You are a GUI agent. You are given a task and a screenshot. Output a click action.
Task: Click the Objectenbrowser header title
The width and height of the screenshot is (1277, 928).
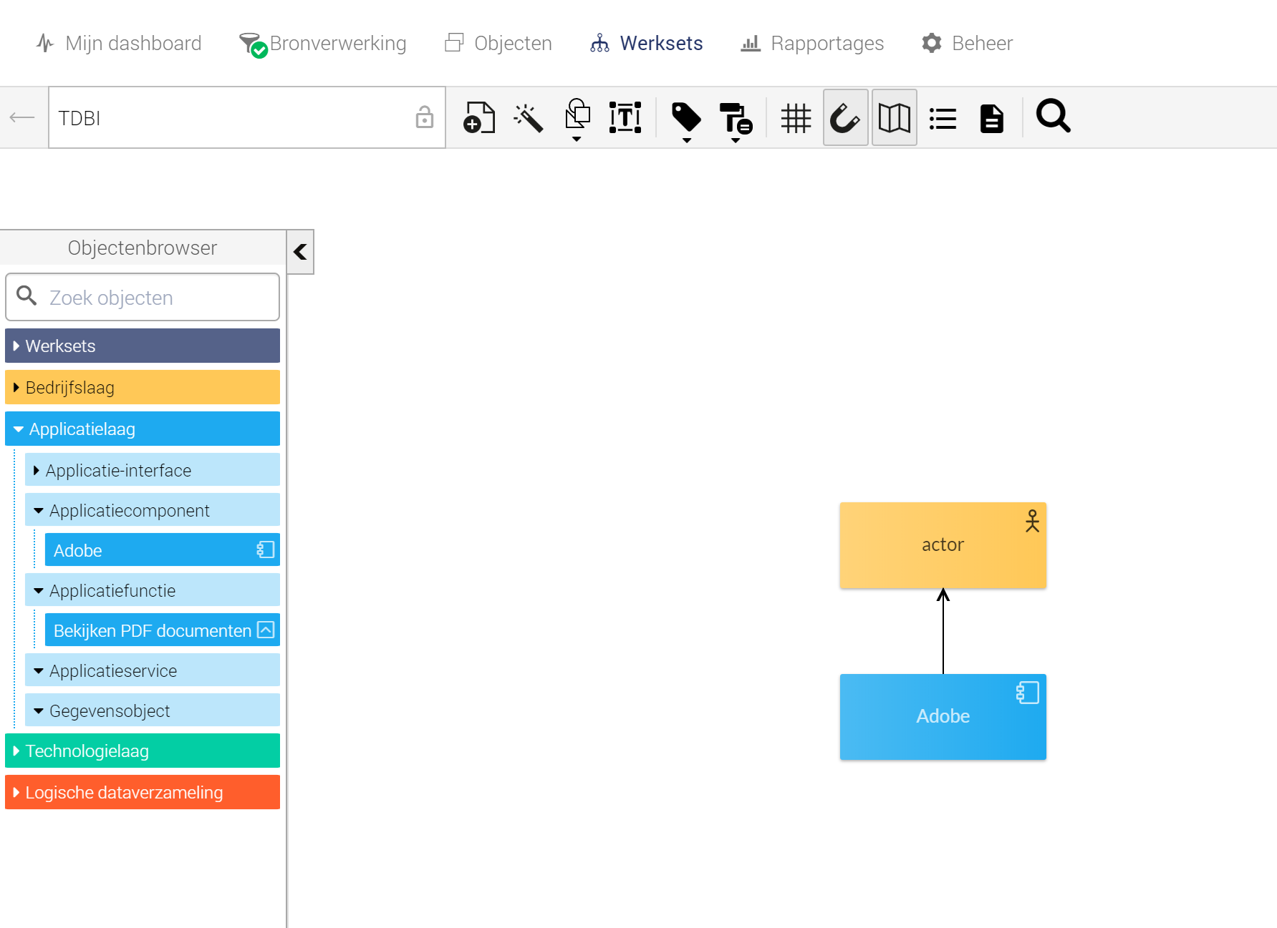pyautogui.click(x=143, y=248)
